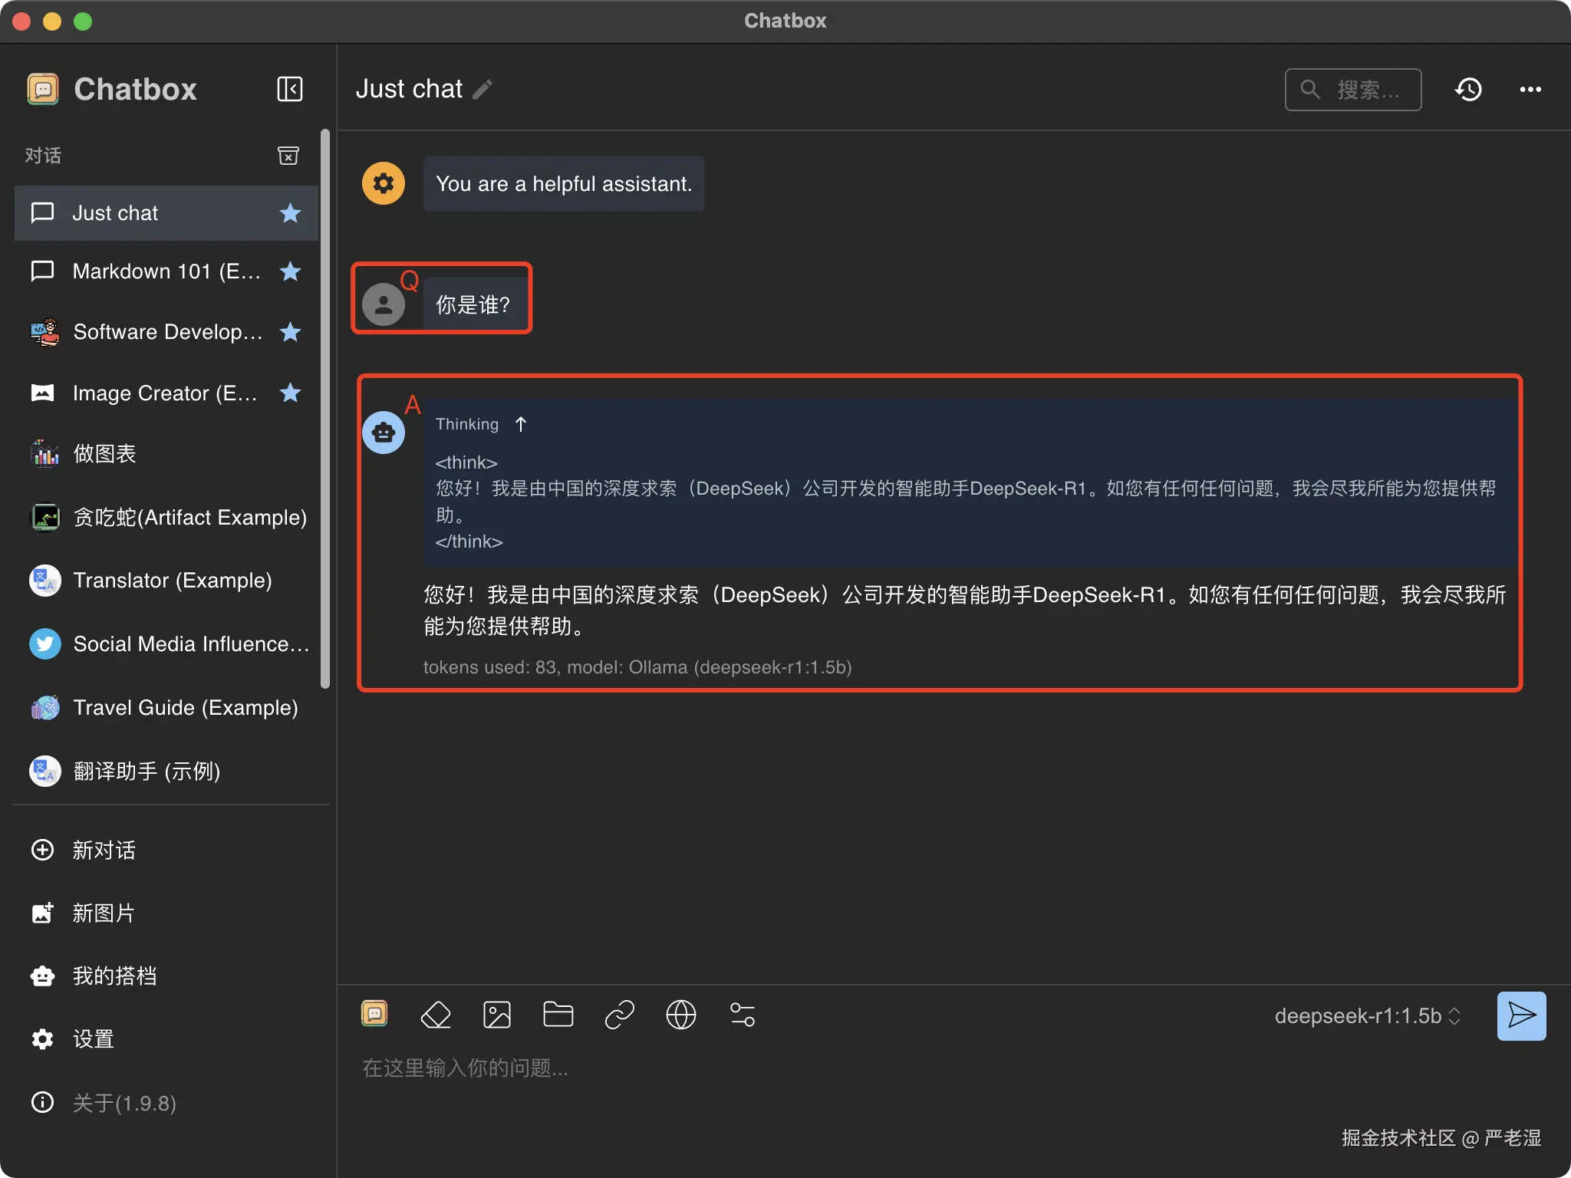Open conversation settings sliders icon
Screen dimensions: 1571x1178
742,1015
